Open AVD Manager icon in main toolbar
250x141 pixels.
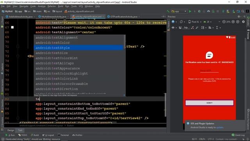[228, 11]
